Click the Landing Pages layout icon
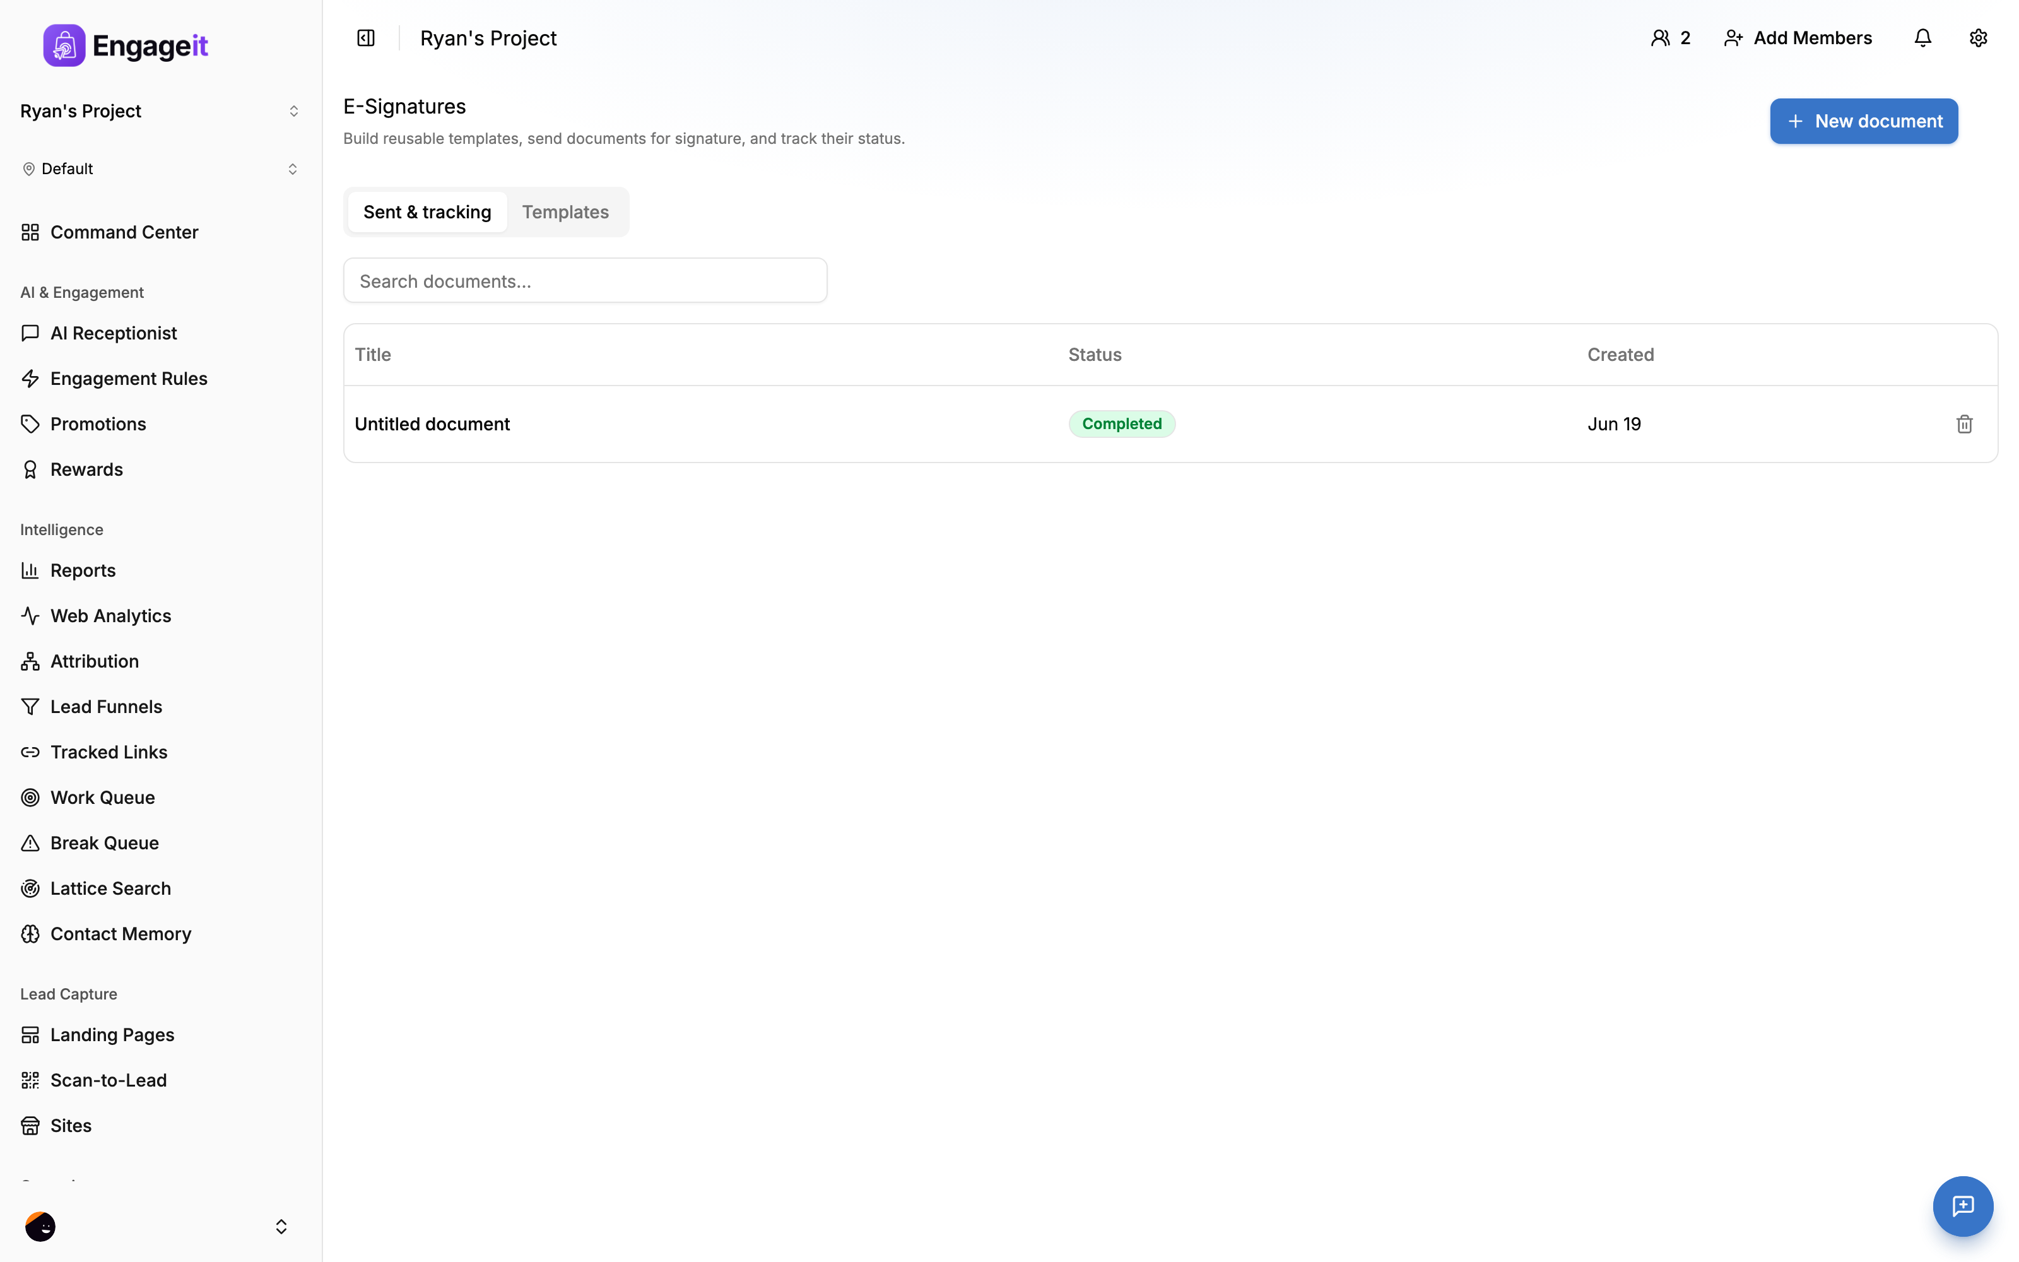 tap(30, 1035)
